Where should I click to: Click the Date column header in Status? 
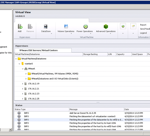(x=137, y=109)
